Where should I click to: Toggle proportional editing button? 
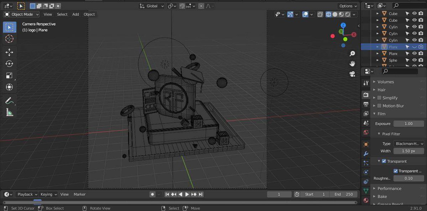coord(201,6)
